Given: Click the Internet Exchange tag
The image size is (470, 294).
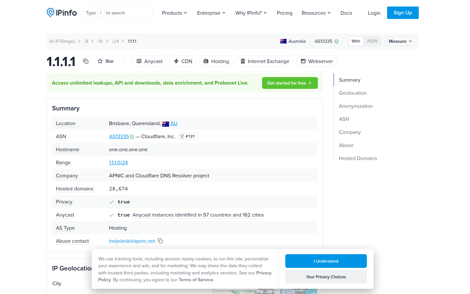Looking at the screenshot, I should click(265, 61).
